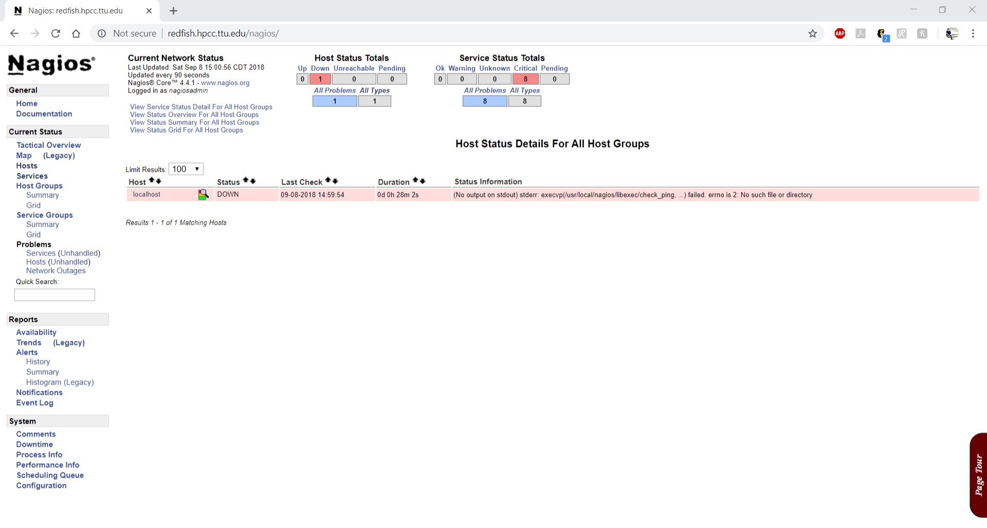Open PDF extension icon in toolbar

click(861, 33)
